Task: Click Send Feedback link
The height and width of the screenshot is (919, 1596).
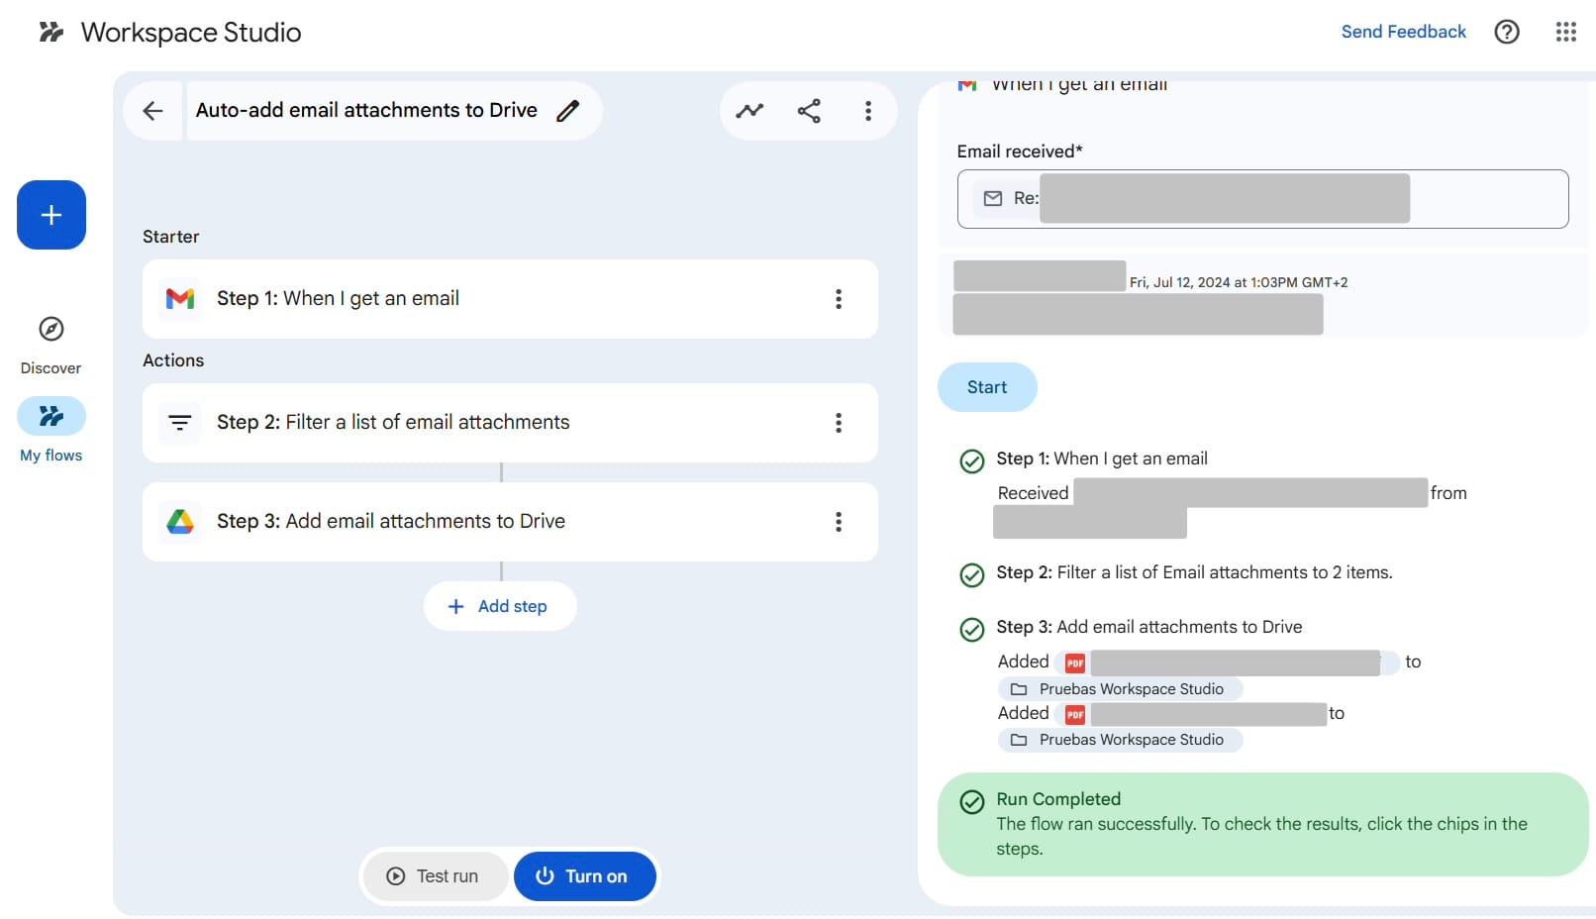Action: pos(1403,32)
